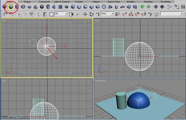Create a Quad Patch with green grid icon

tap(142, 7)
